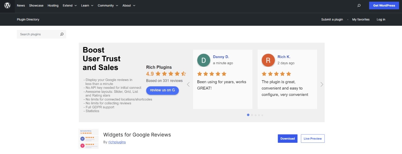The width and height of the screenshot is (402, 154).
Task: Select the second carousel pagination dot
Action: click(x=252, y=115)
